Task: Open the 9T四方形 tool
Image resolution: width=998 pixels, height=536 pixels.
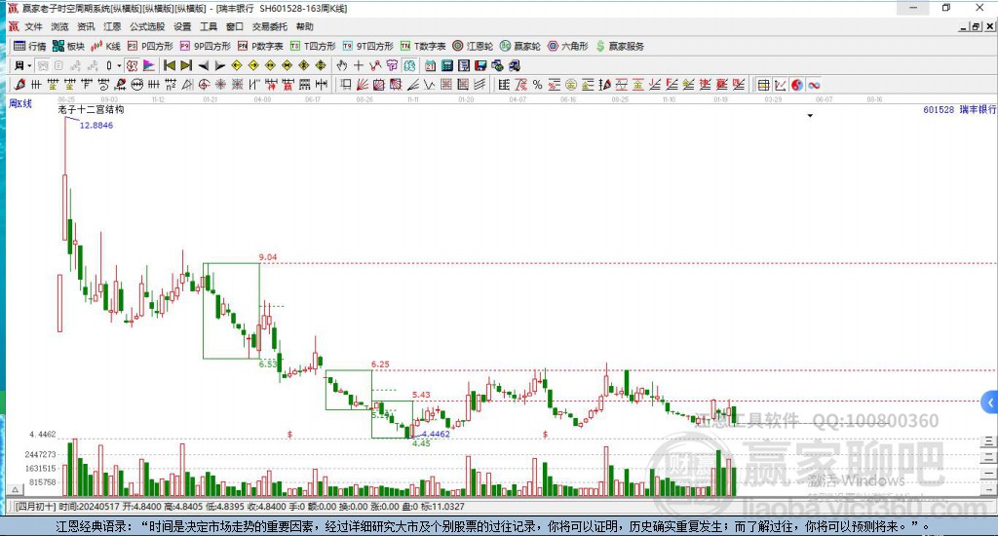Action: coord(367,46)
